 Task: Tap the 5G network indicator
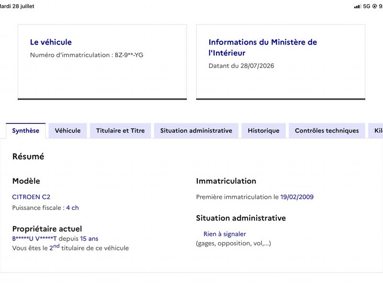click(367, 6)
